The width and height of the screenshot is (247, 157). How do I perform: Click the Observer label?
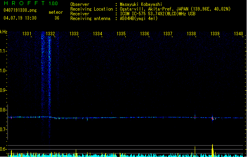coord(80,4)
